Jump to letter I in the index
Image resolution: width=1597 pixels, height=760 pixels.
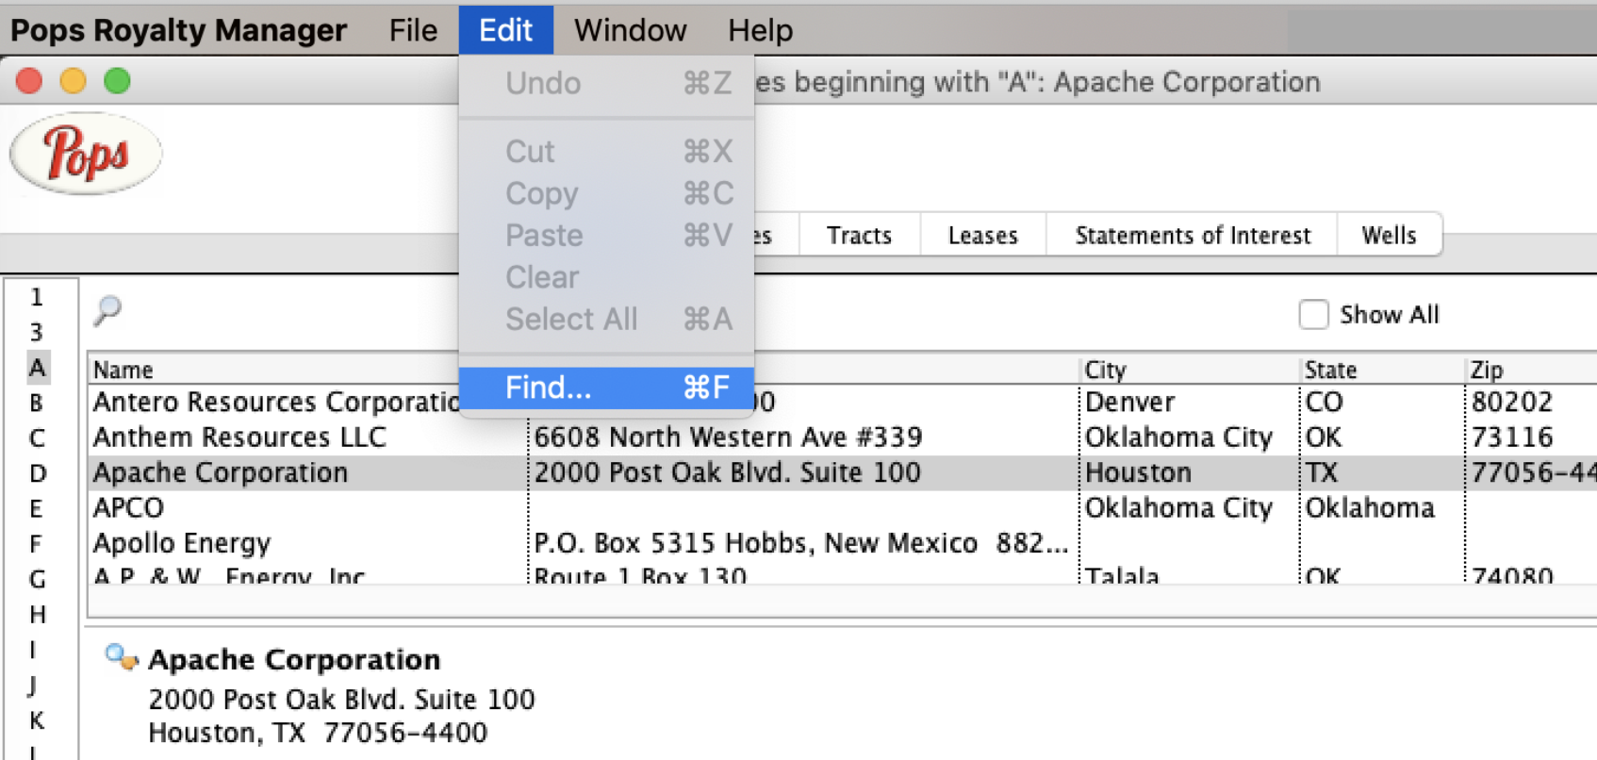coord(34,650)
